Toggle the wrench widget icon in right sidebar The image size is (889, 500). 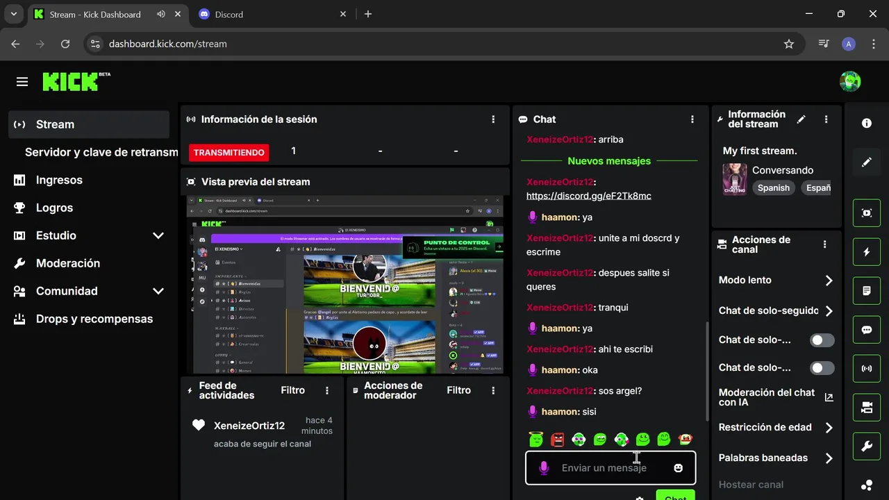867,447
